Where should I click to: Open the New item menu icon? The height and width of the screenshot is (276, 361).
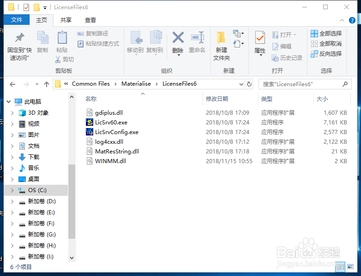click(x=238, y=34)
